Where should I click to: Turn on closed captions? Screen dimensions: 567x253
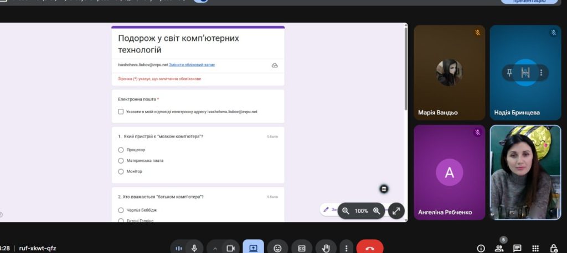(x=302, y=248)
